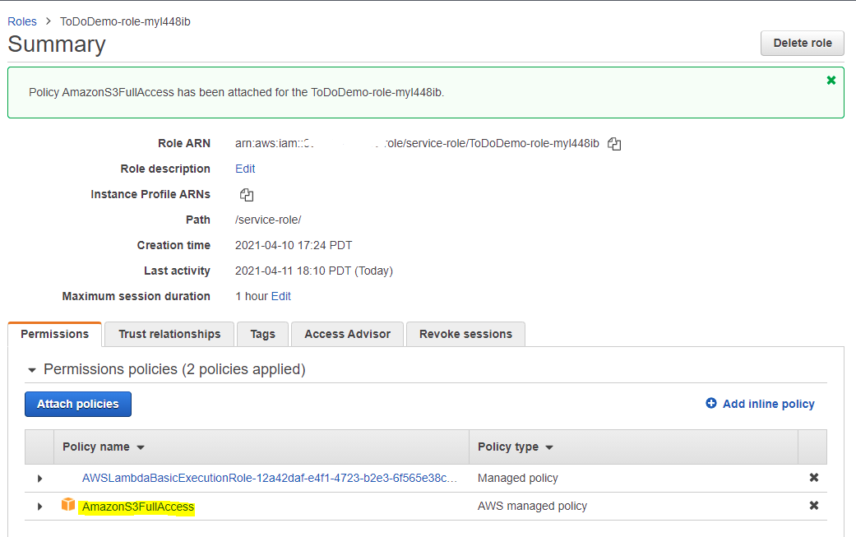The height and width of the screenshot is (537, 856).
Task: Click the Creation time value 2021-04-10 17:24 PDT
Action: [294, 245]
